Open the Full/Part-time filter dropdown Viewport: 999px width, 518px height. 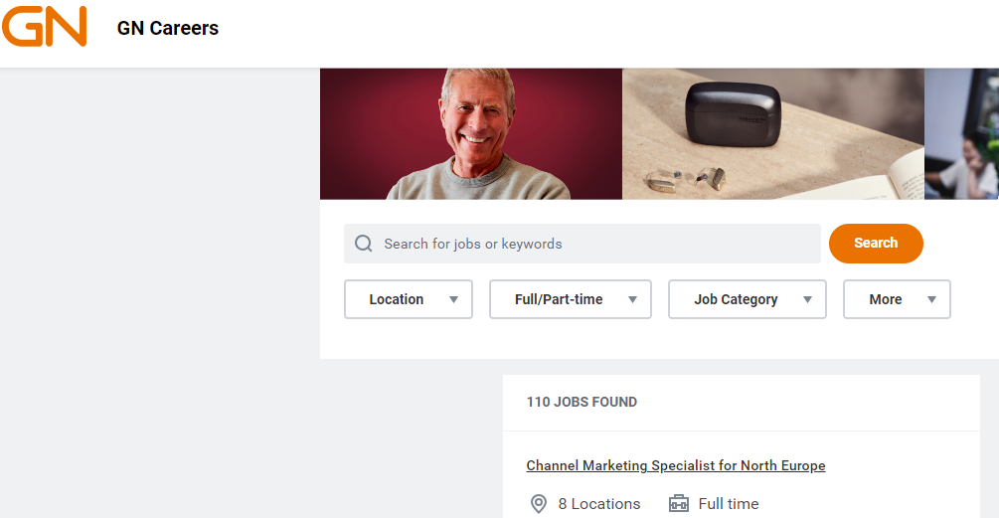570,299
